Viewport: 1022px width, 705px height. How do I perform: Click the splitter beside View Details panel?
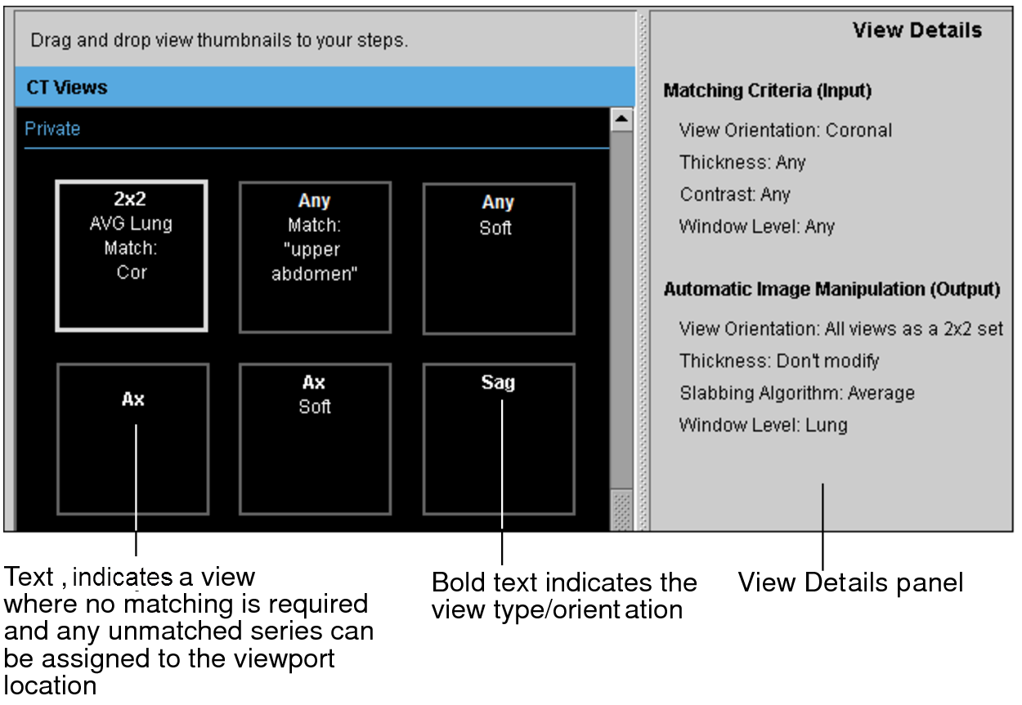643,270
